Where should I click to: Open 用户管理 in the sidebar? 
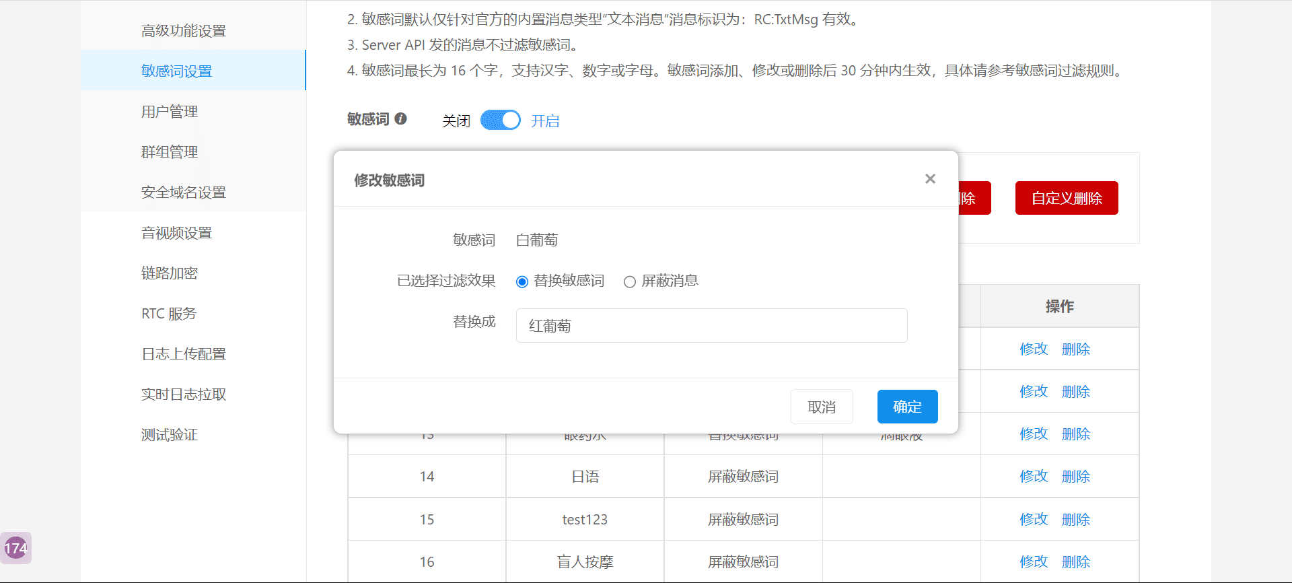coord(170,111)
